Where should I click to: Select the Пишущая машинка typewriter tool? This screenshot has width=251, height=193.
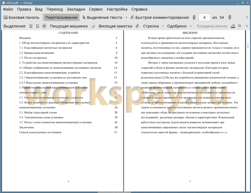tap(69, 26)
